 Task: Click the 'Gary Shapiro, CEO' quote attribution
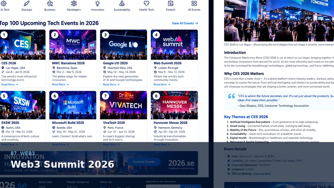tap(273, 106)
